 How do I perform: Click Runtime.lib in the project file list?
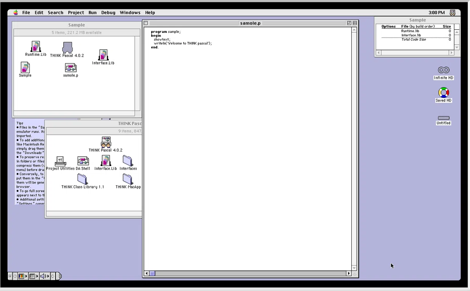410,31
